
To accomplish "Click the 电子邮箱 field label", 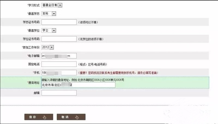I will pos(34,56).
